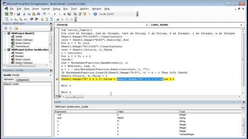The height and width of the screenshot is (139, 248).
Task: Click the Outdent icon
Action: (36, 19)
